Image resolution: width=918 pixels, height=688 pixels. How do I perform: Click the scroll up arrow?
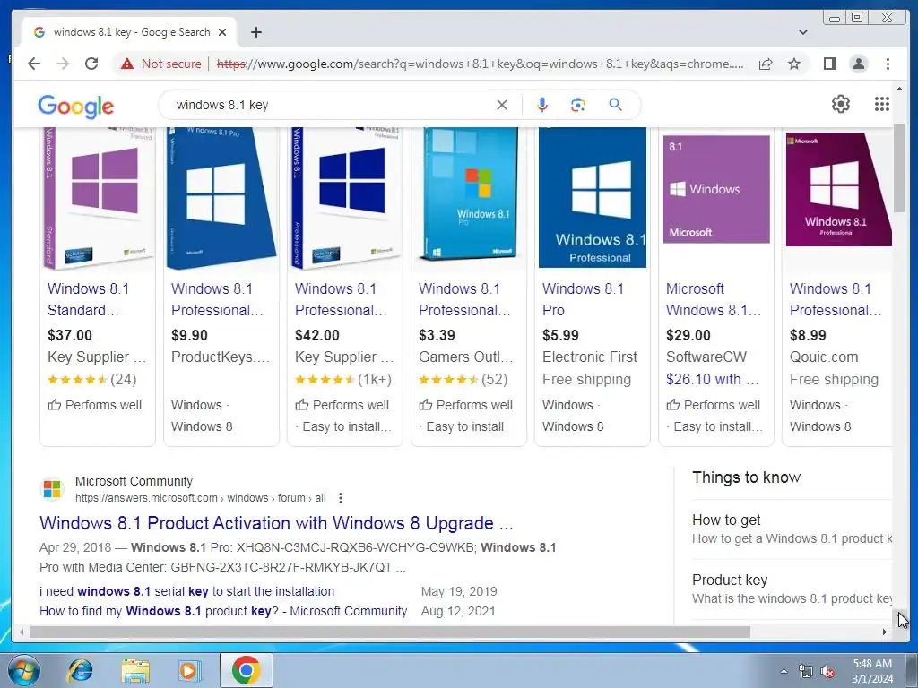899,89
